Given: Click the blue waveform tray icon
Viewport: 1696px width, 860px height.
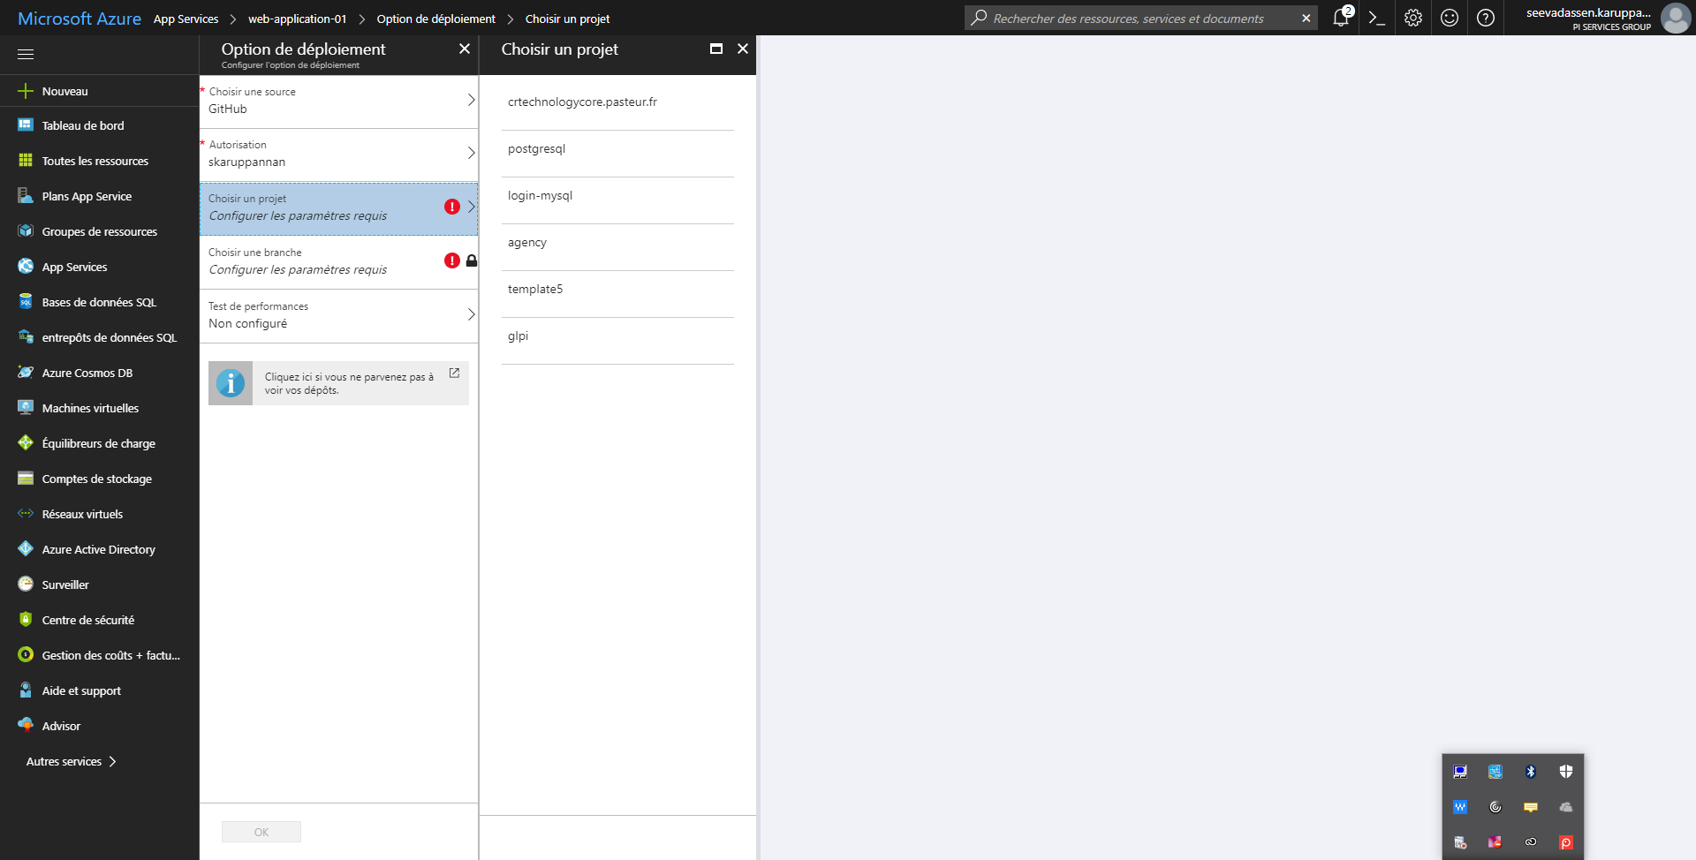Looking at the screenshot, I should coord(1460,807).
